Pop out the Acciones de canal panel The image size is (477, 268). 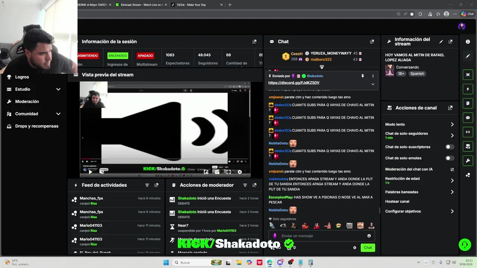tap(450, 108)
